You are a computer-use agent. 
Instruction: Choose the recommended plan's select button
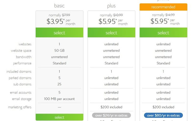(163, 33)
